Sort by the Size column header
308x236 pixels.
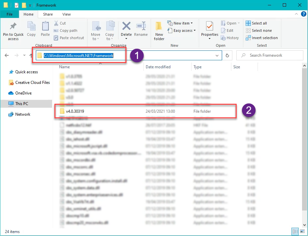pos(237,67)
